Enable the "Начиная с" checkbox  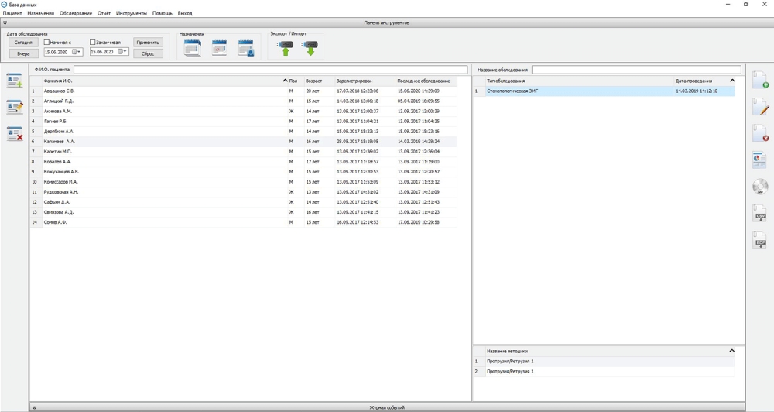46,43
